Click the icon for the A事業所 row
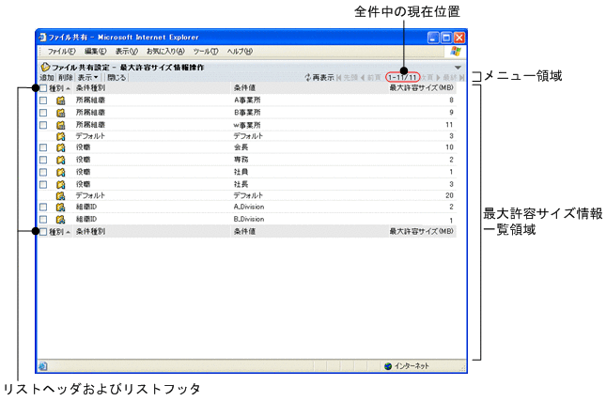The image size is (606, 401). (60, 100)
